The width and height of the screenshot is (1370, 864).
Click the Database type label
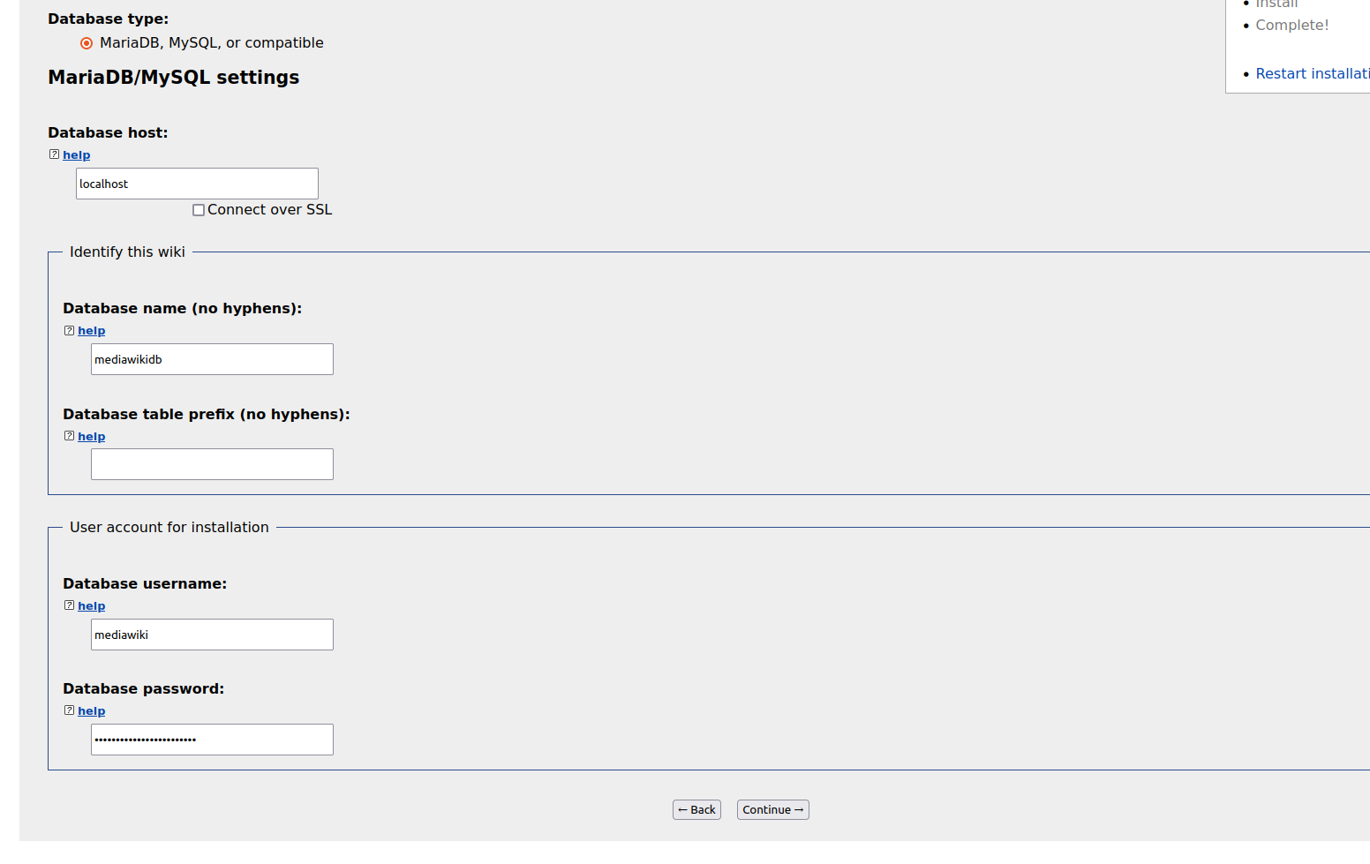pos(109,19)
